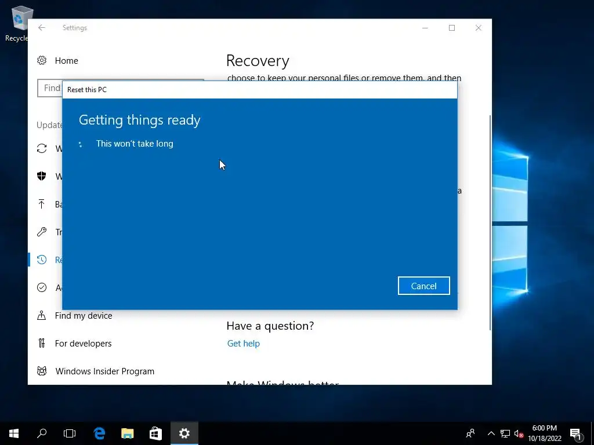Click the 'Have a question?' heading
The image size is (594, 445).
coord(270,326)
